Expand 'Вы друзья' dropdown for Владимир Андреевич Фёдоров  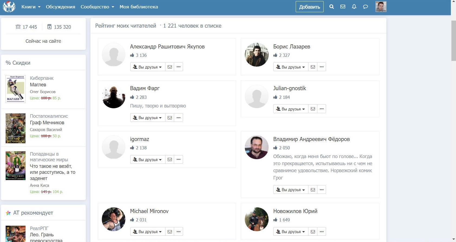pyautogui.click(x=291, y=189)
